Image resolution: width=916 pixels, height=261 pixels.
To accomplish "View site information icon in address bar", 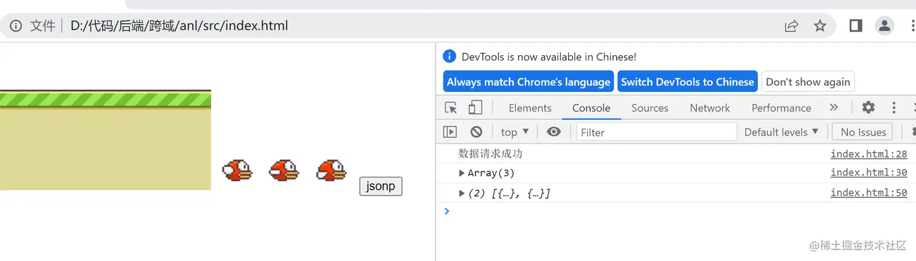I will click(16, 26).
